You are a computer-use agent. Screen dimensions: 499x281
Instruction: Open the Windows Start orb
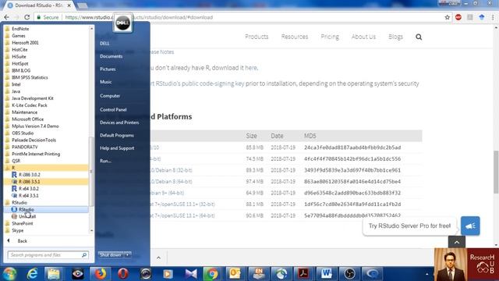(9, 273)
